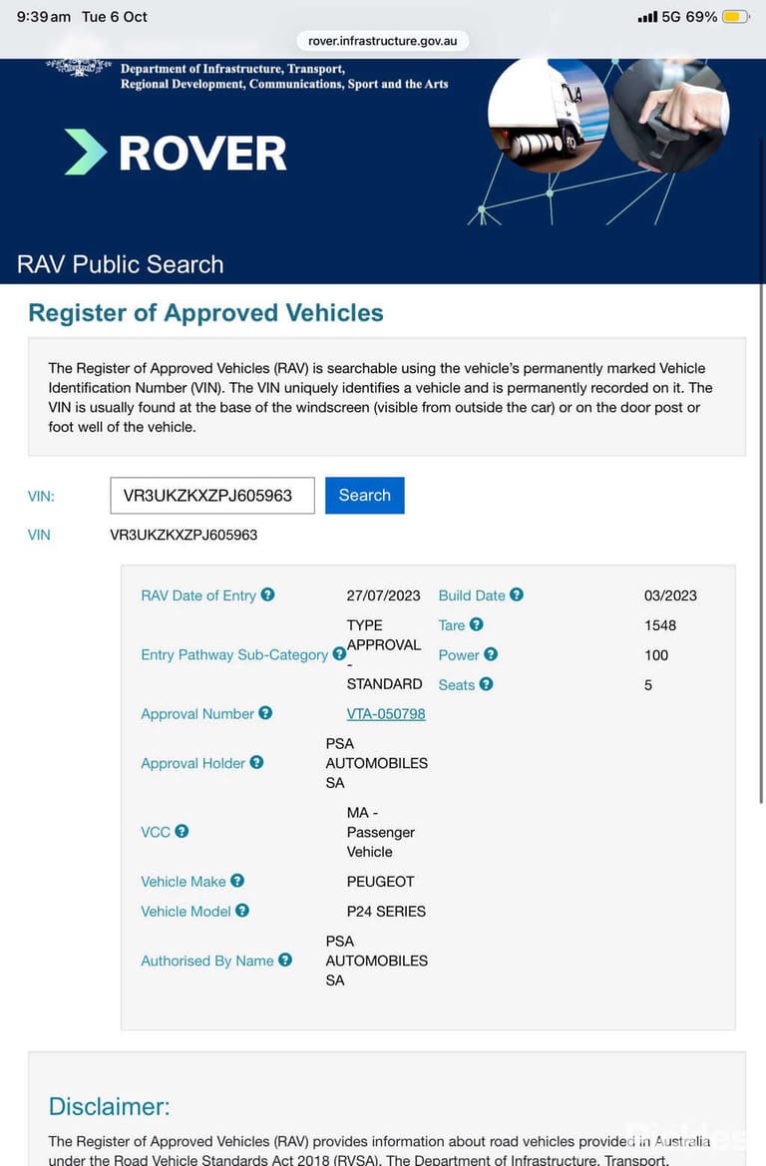Click the Department of Infrastructure header text

[285, 76]
